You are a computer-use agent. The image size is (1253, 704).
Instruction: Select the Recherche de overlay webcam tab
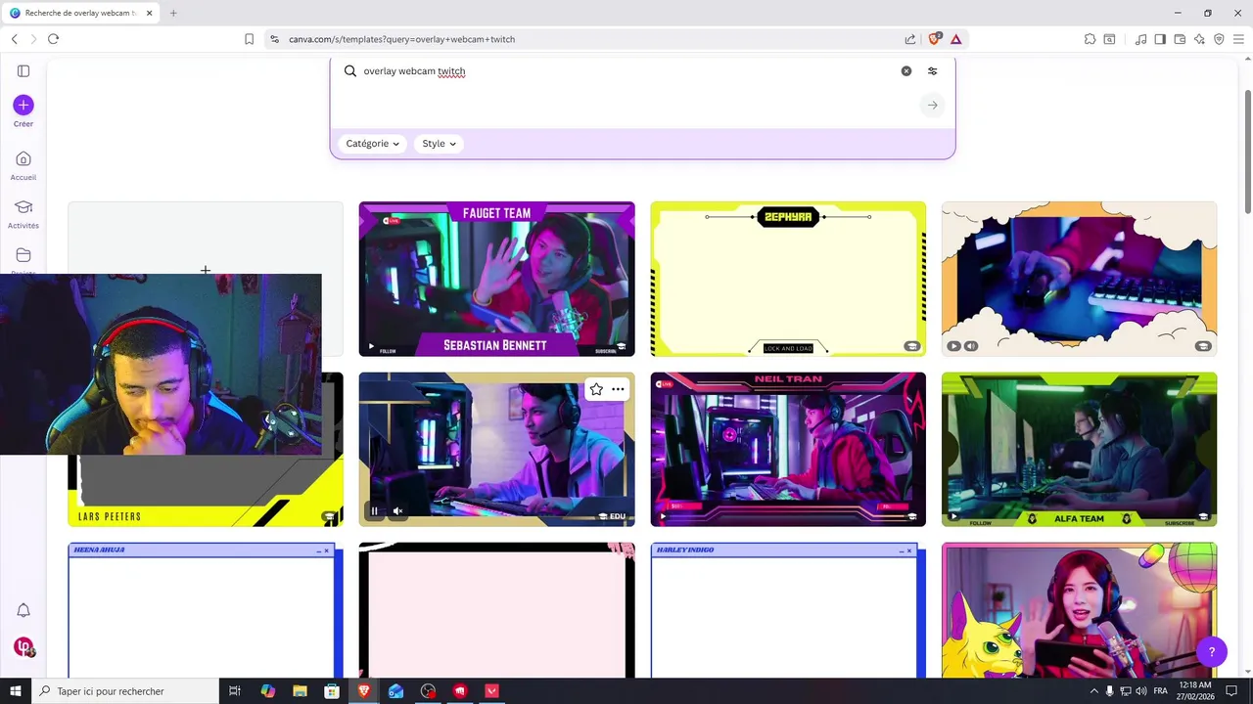point(80,13)
